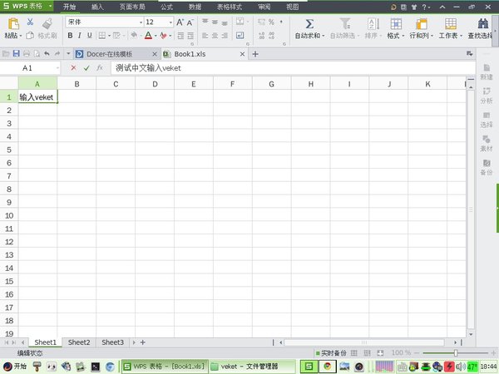499x374 pixels.
Task: Open the WPS 表格 application menu dropdown
Action: coord(50,6)
